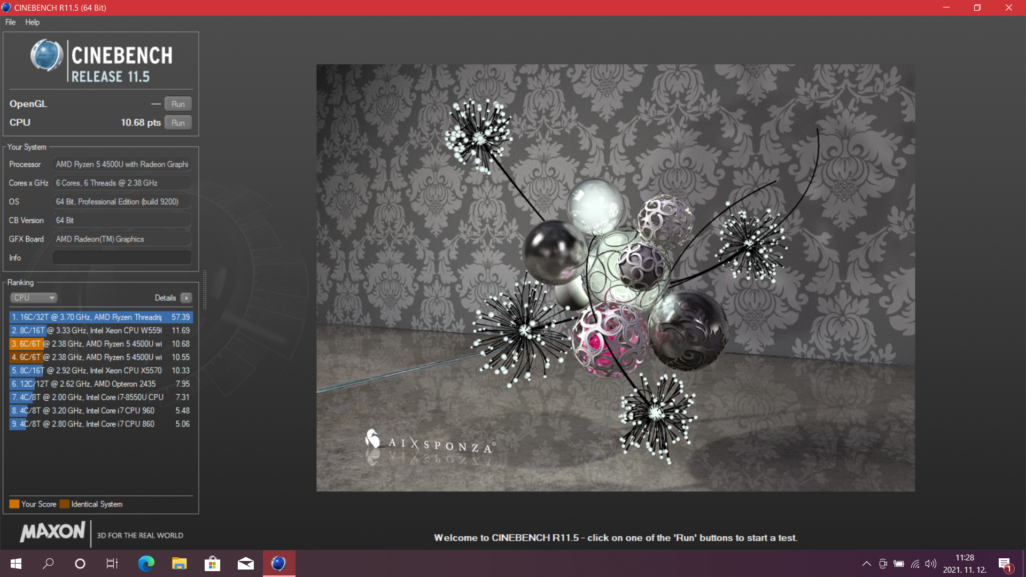
Task: Show hidden system tray icons
Action: [867, 564]
